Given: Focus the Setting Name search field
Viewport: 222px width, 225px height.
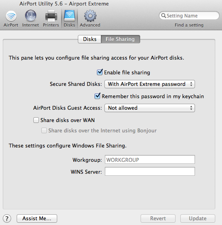Looking at the screenshot, I should tap(189, 16).
